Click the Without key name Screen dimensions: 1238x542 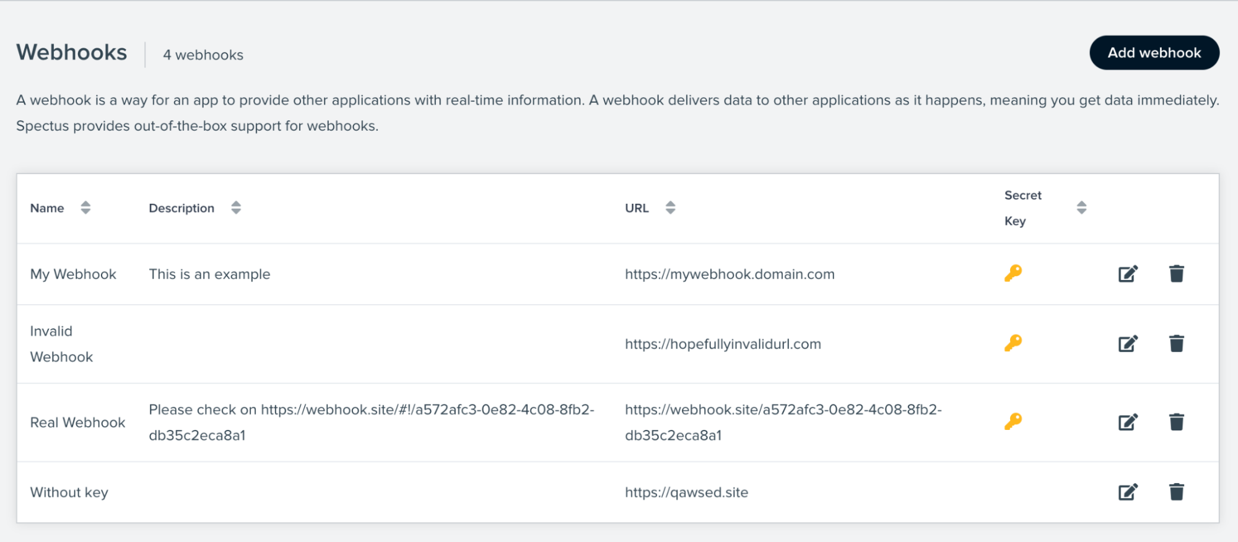coord(69,492)
